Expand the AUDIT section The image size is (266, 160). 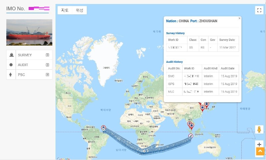click(x=47, y=65)
